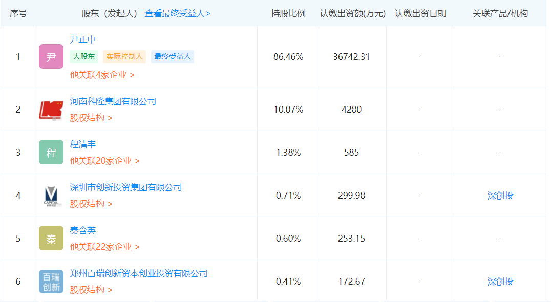Expand 他关联4家企业 for 尹正中
The image size is (551, 302).
tap(102, 75)
